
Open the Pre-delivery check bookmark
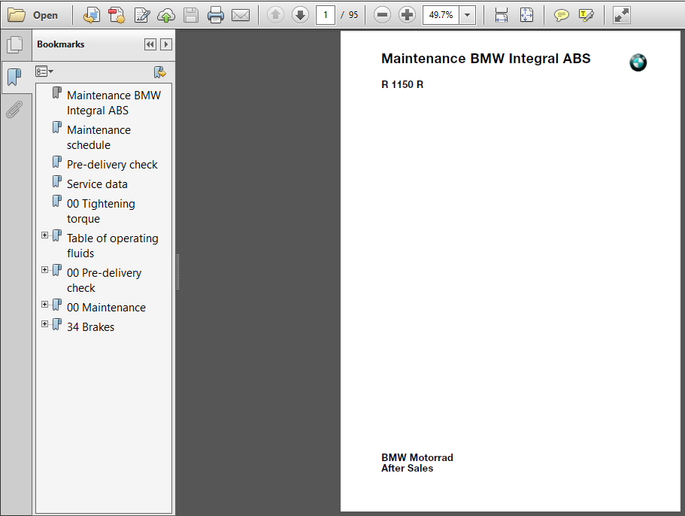pyautogui.click(x=112, y=164)
